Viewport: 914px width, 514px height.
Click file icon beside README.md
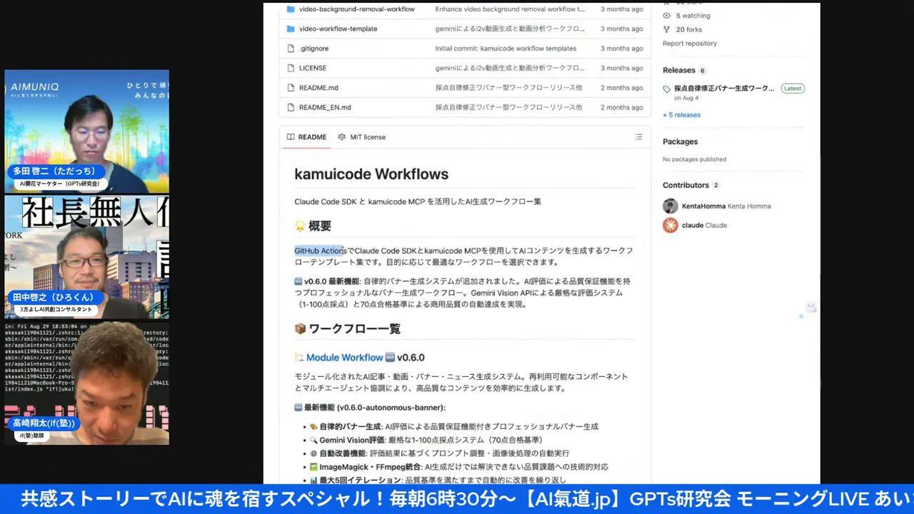291,88
